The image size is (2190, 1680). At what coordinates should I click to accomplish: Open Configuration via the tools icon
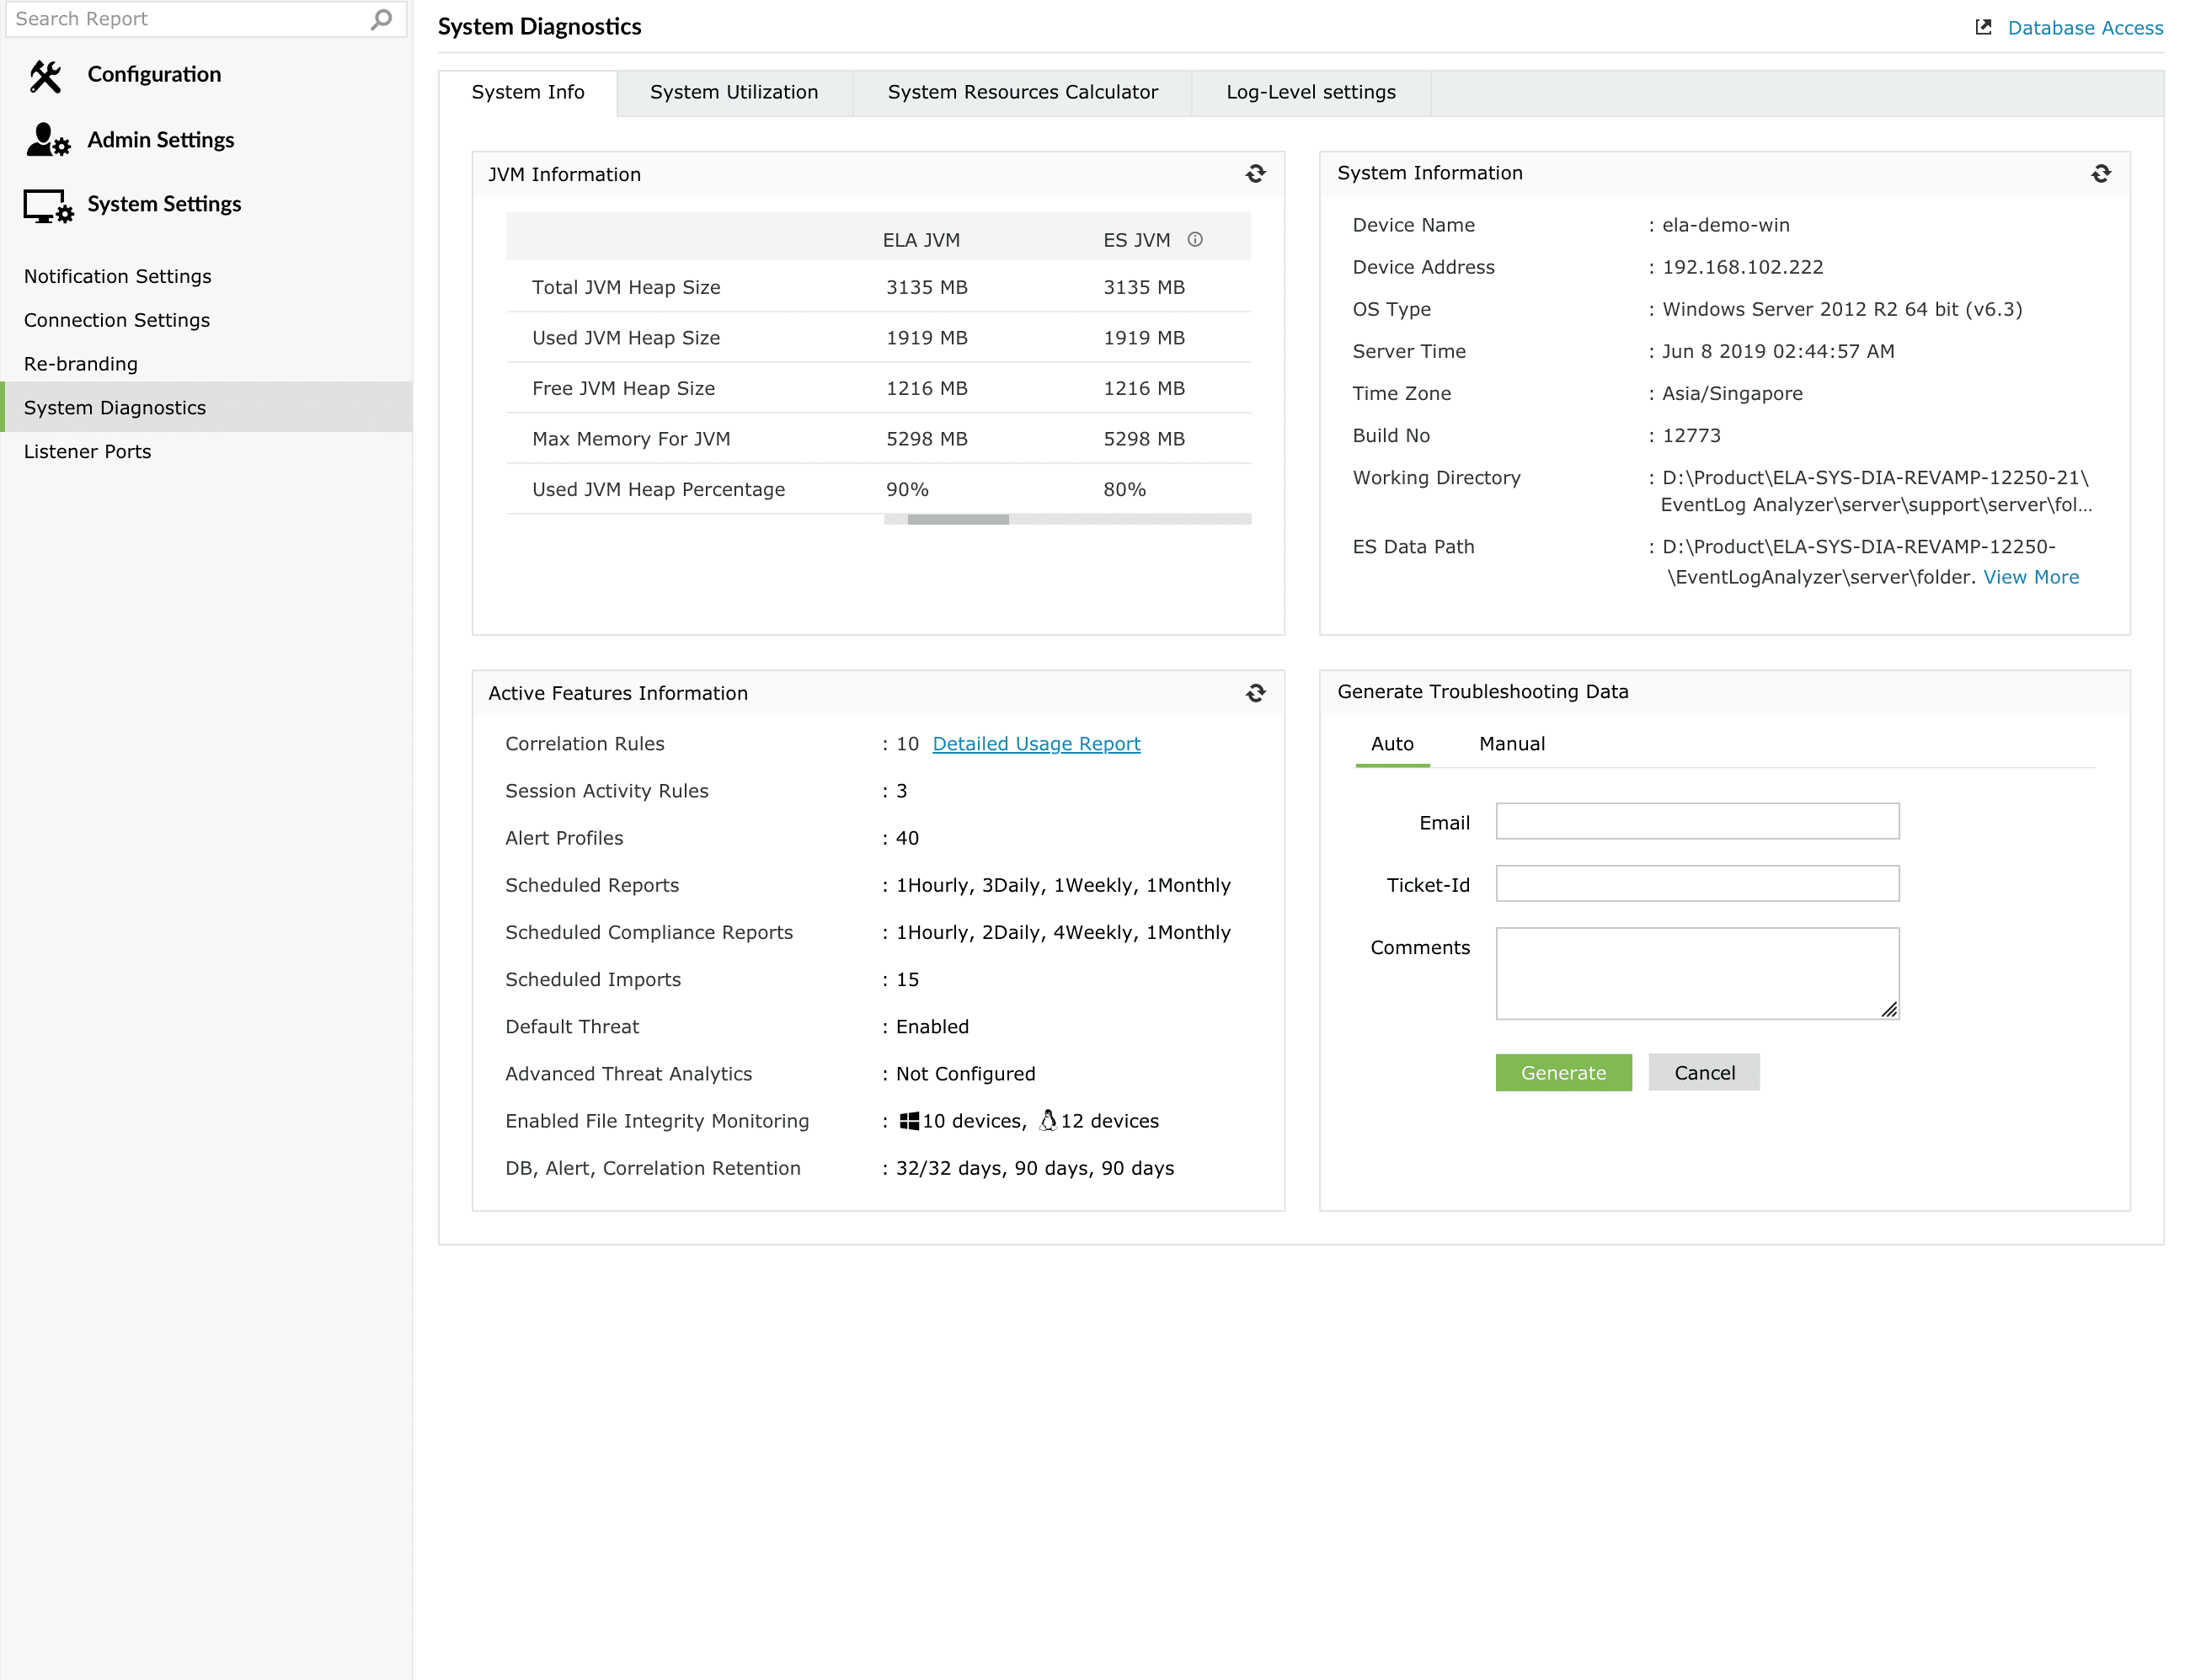45,75
